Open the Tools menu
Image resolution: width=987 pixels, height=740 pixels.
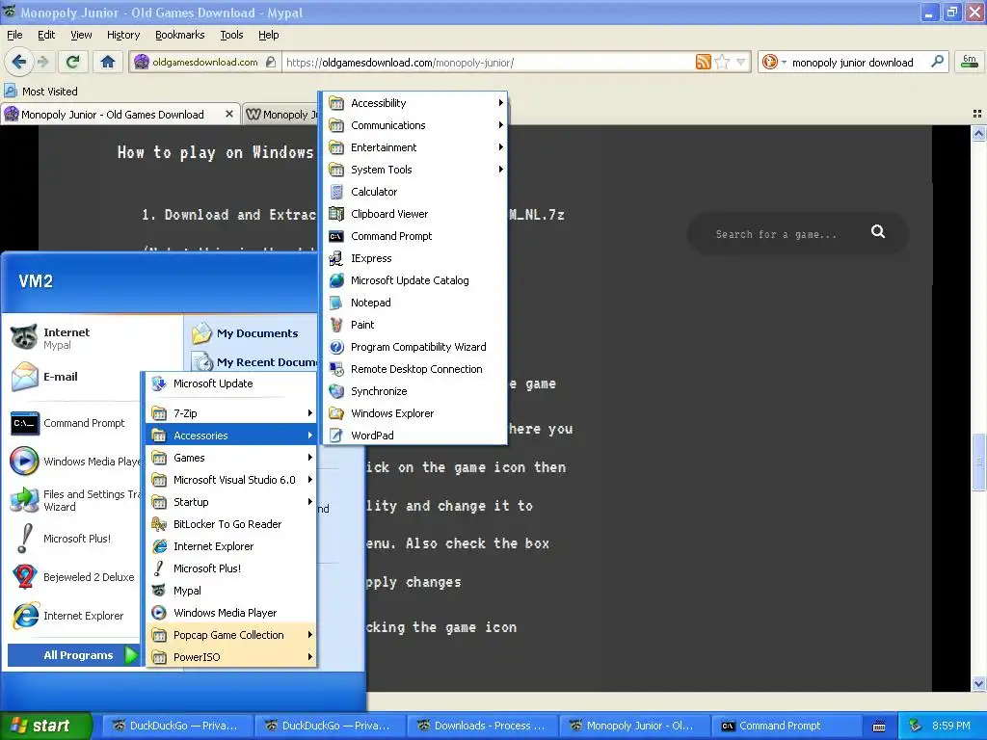[231, 35]
